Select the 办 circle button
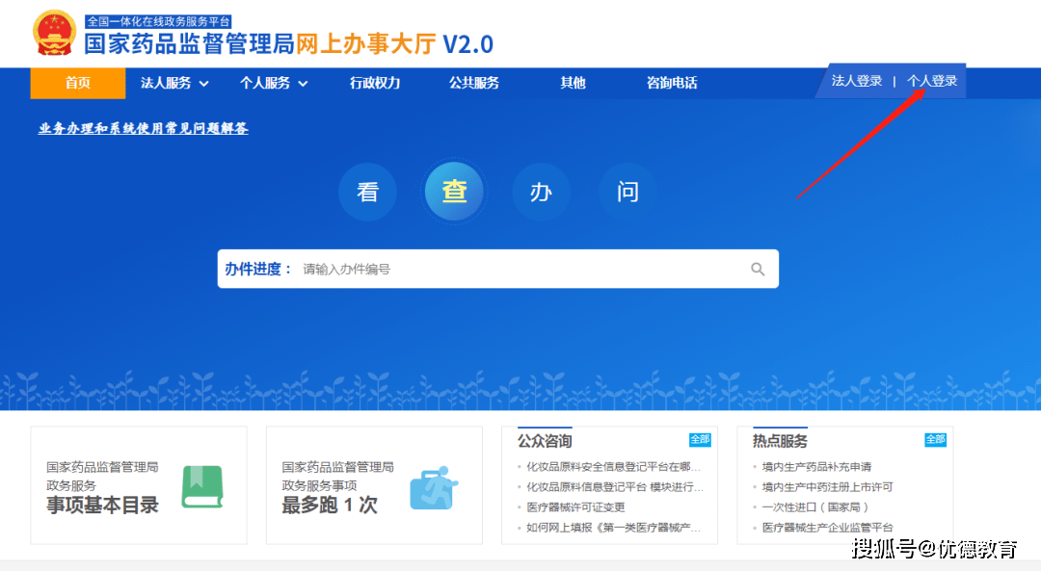1041x571 pixels. [x=541, y=193]
